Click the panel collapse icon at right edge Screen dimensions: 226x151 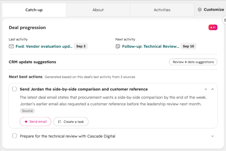pyautogui.click(x=225, y=20)
